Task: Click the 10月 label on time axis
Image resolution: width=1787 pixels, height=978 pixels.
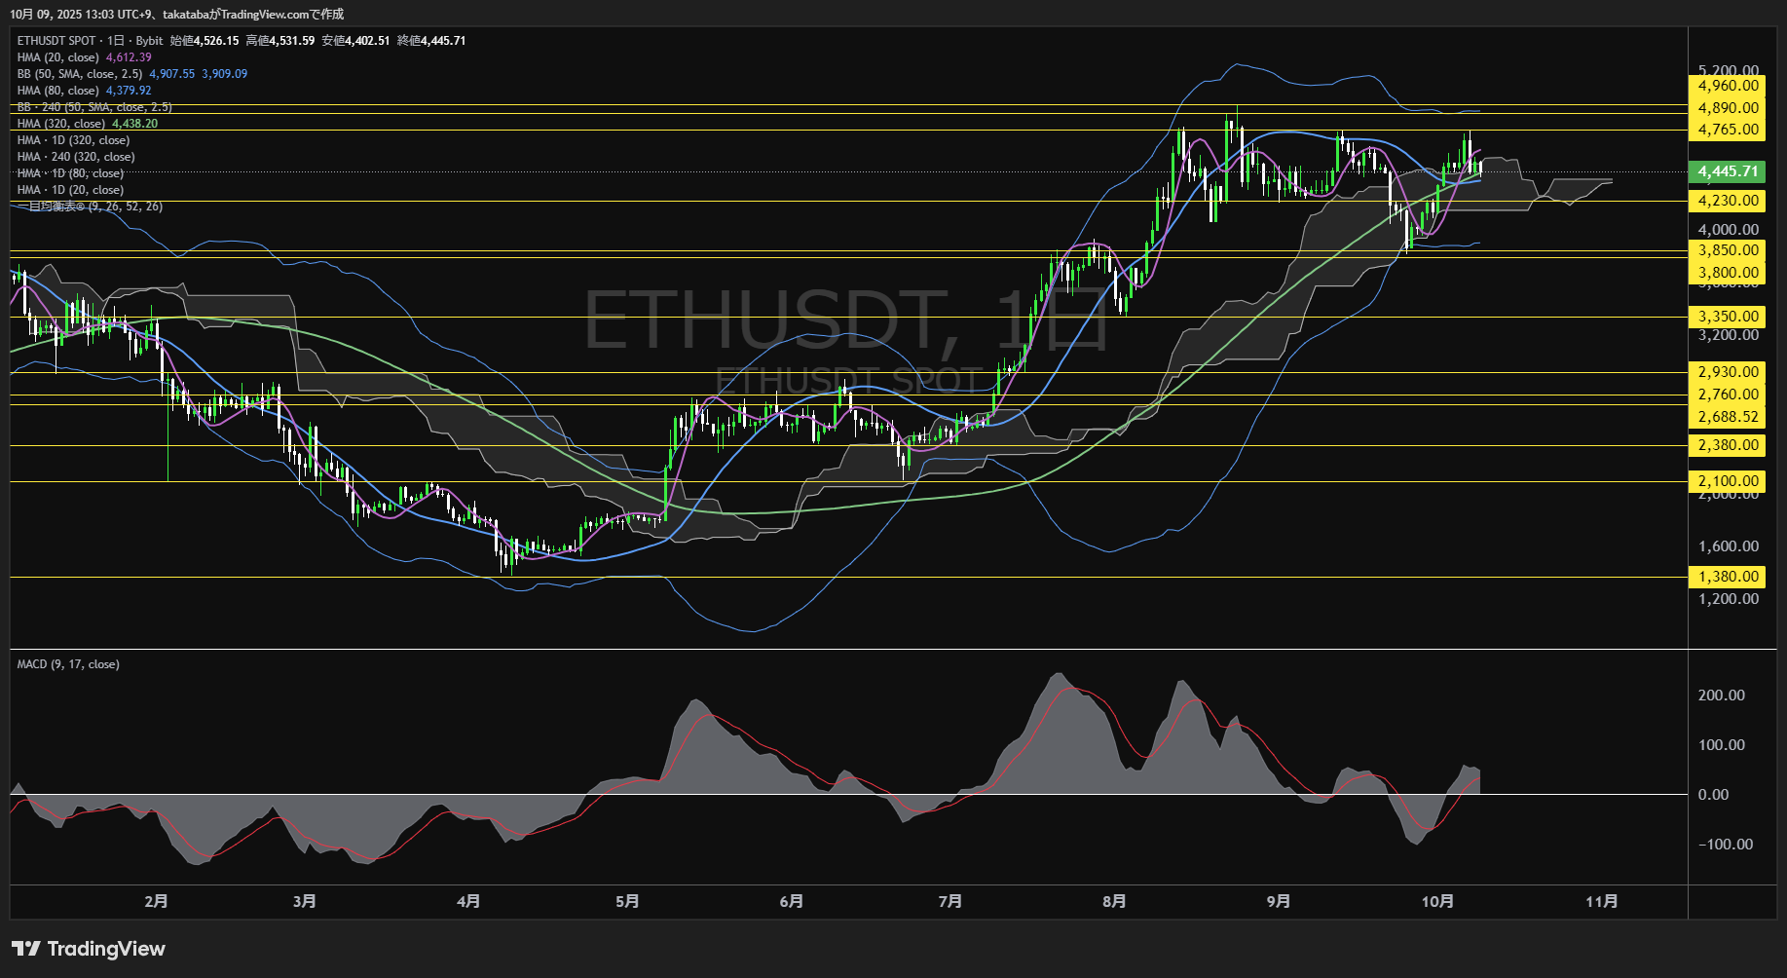Action: point(1437,901)
